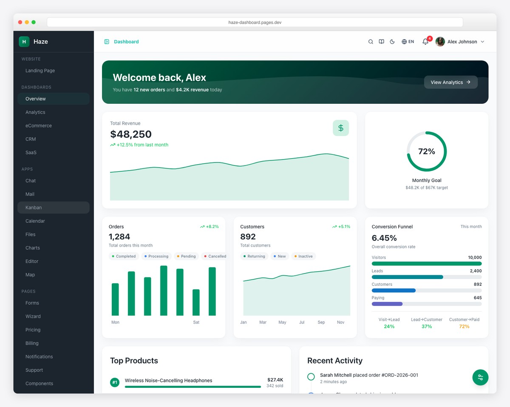
Task: Open the Charts section in sidebar
Action: [32, 248]
